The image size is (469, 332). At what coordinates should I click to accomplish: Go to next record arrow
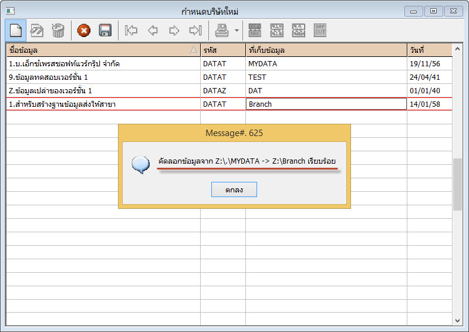click(x=174, y=30)
